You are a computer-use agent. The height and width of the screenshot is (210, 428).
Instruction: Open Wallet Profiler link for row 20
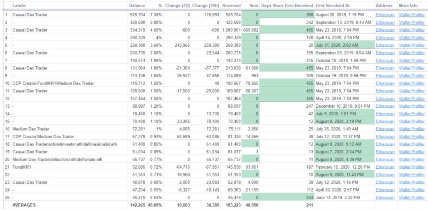[412, 159]
